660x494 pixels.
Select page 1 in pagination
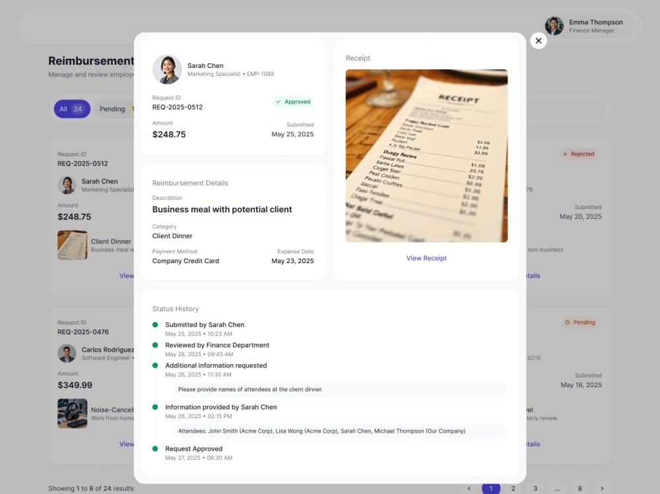point(491,488)
